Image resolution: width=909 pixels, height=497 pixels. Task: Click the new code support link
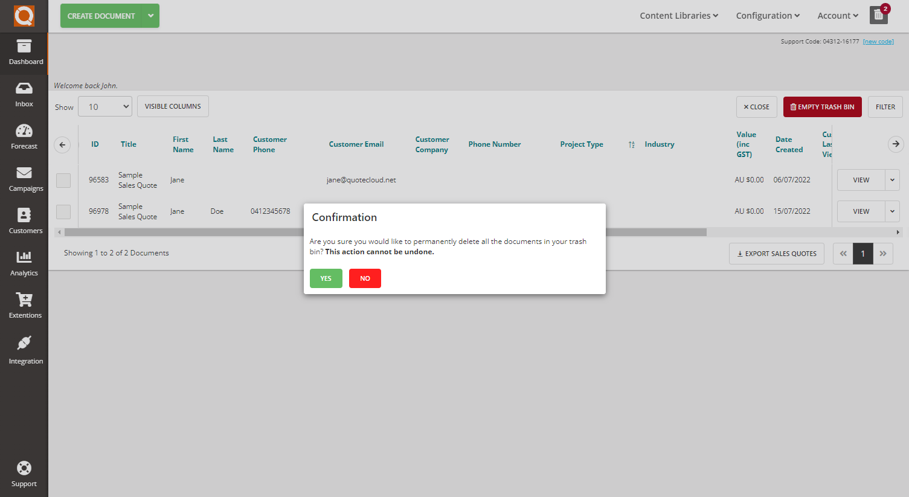[x=878, y=42]
